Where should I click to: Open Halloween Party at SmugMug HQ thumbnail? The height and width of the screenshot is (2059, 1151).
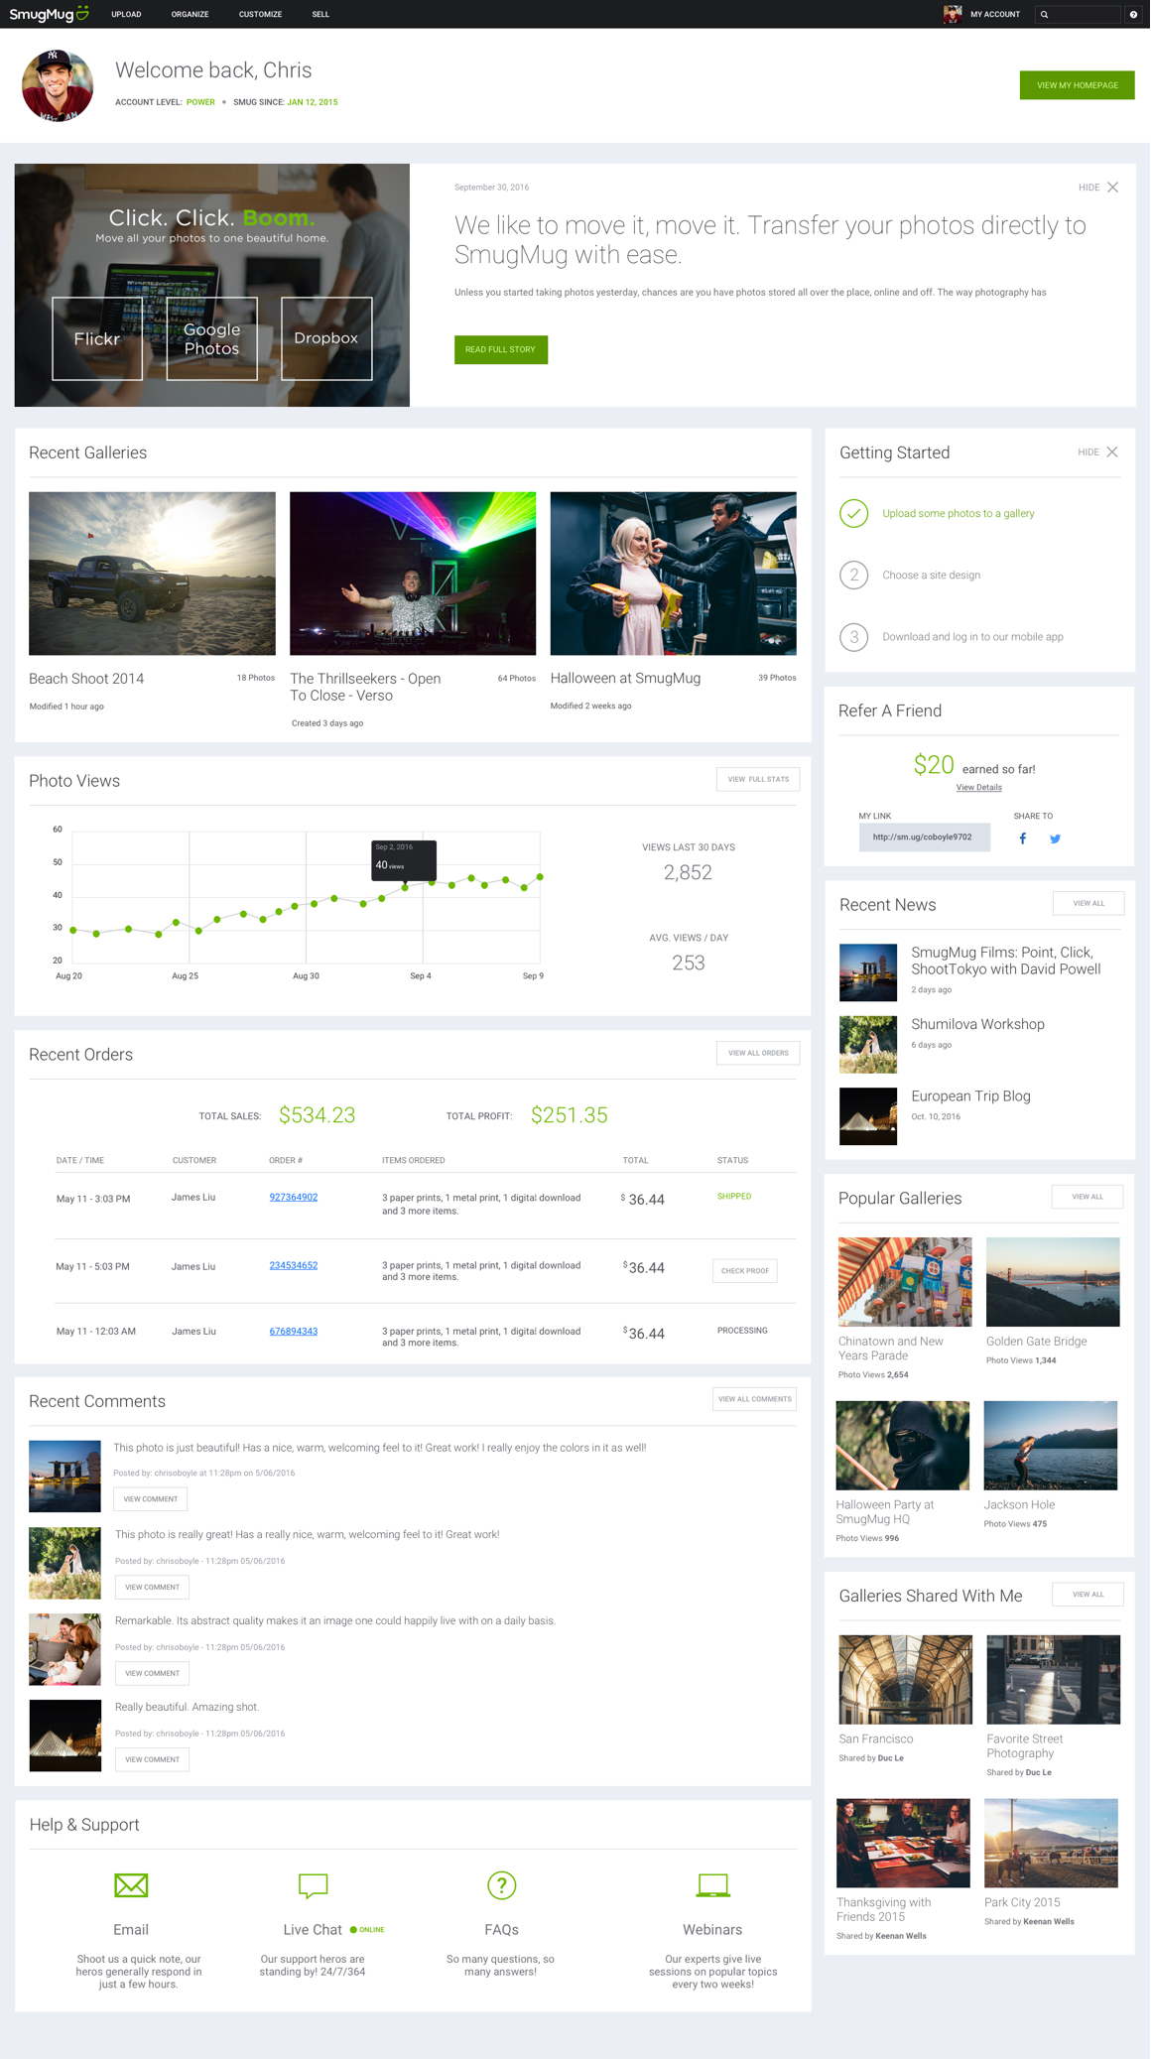click(903, 1445)
